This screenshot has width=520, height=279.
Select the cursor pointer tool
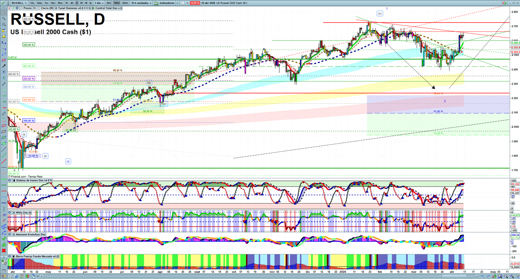point(4,13)
